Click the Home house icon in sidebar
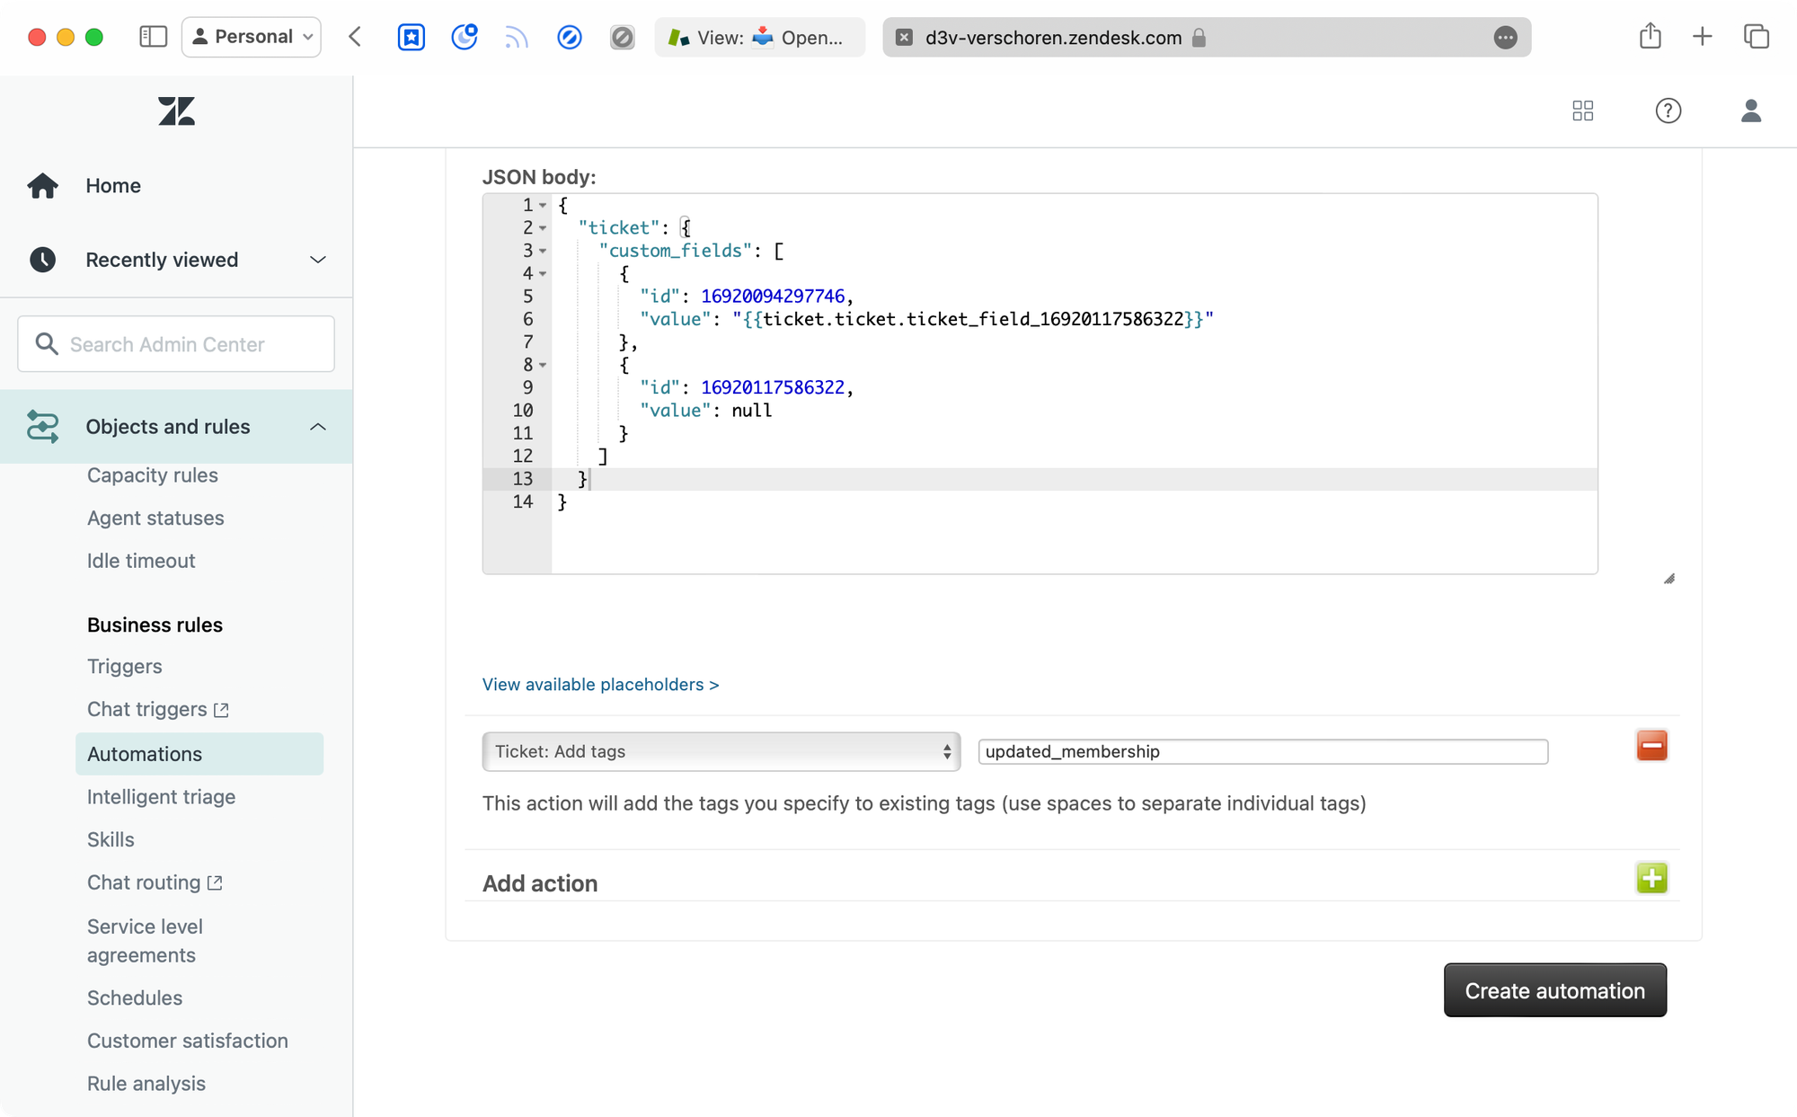Image resolution: width=1797 pixels, height=1117 pixels. pyautogui.click(x=43, y=186)
